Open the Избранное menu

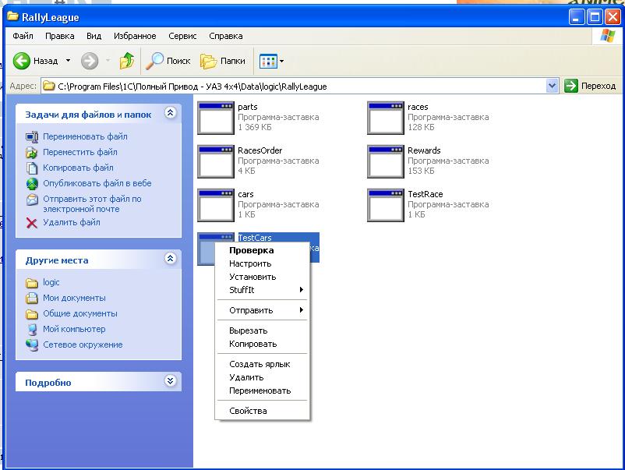(x=135, y=36)
